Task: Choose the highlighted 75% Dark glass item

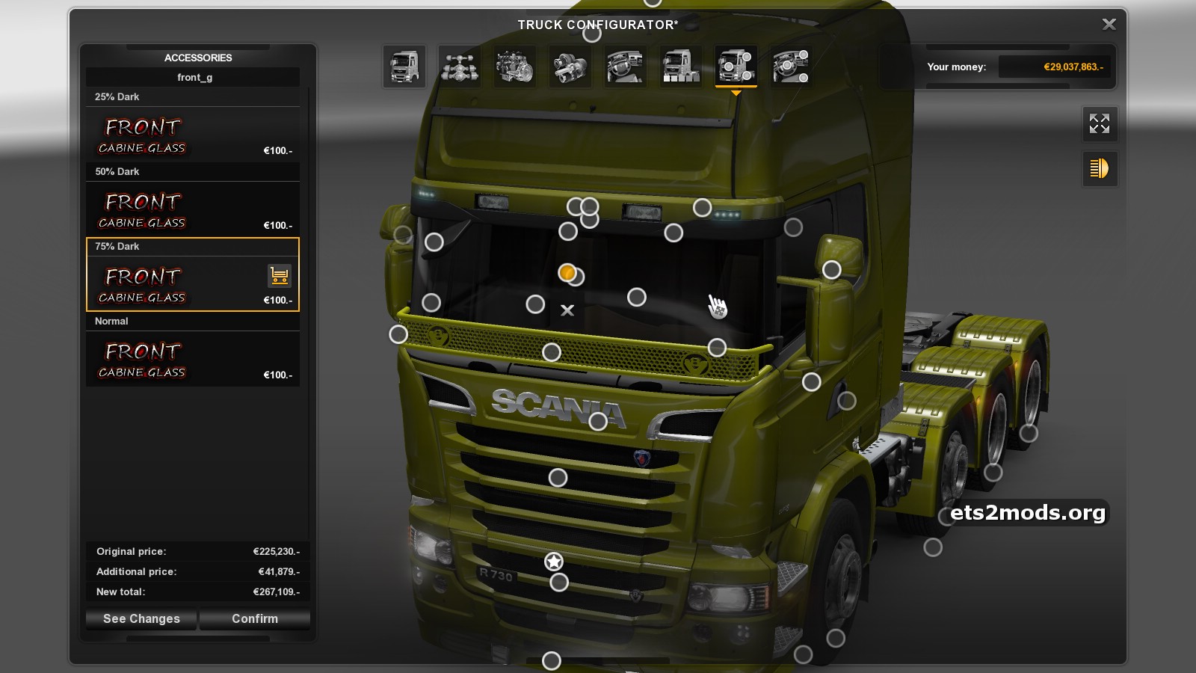Action: 193,274
